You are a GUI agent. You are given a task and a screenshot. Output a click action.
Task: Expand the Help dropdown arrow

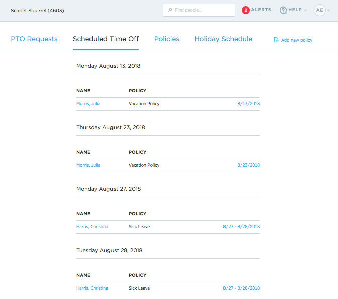[x=305, y=10]
